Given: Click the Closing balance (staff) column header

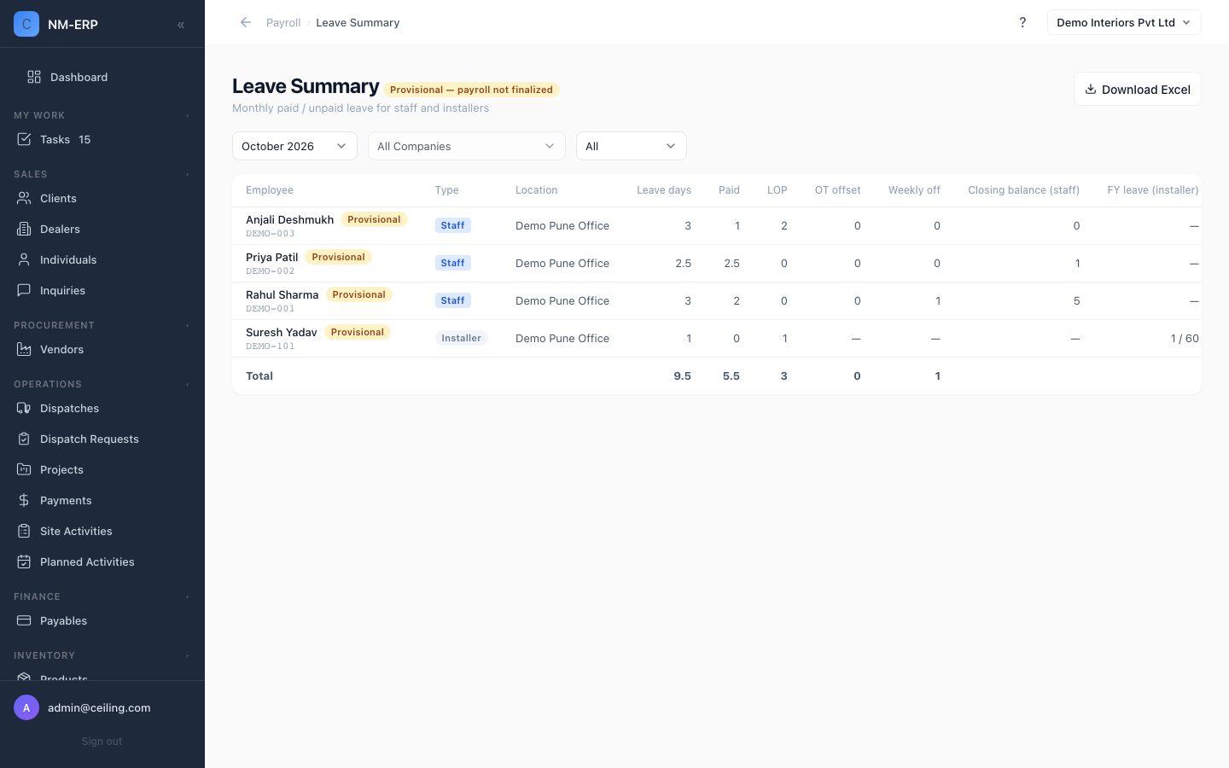Looking at the screenshot, I should 1023,190.
